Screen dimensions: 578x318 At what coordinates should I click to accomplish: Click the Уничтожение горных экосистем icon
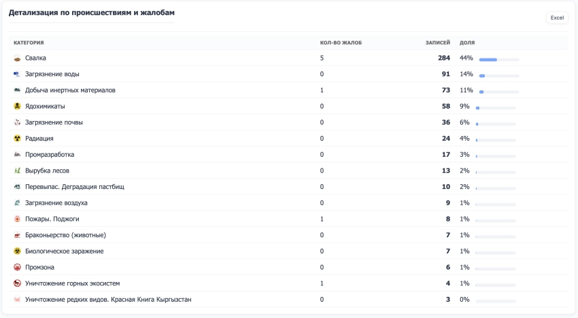coord(17,283)
